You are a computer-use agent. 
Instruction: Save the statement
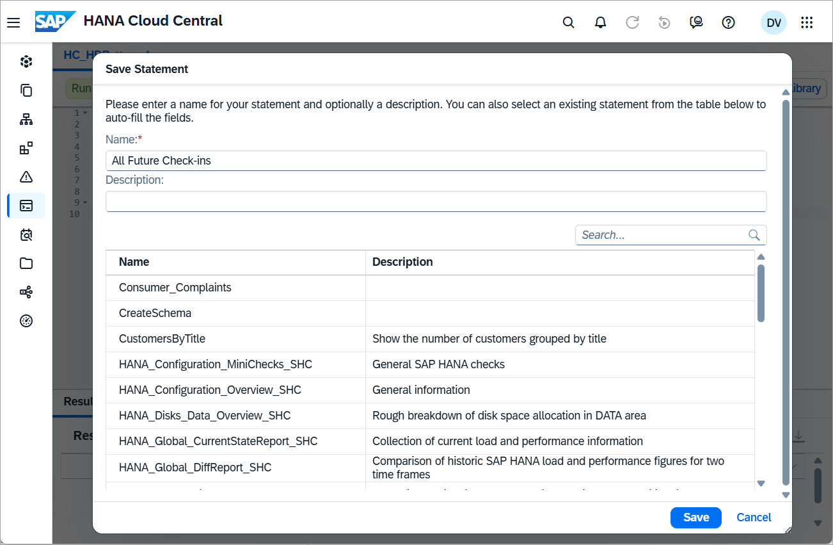[x=696, y=517]
